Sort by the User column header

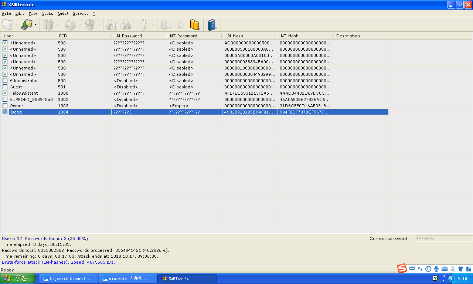28,36
